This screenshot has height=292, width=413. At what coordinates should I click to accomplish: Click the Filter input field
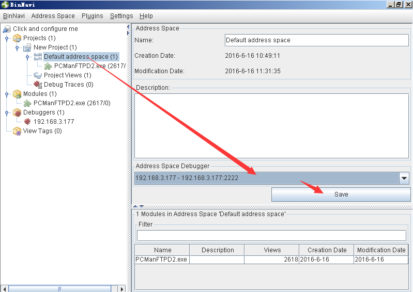click(x=271, y=235)
